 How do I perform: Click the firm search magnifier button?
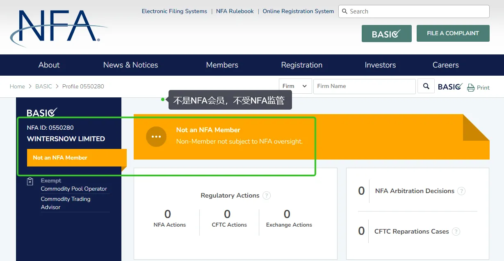point(426,86)
